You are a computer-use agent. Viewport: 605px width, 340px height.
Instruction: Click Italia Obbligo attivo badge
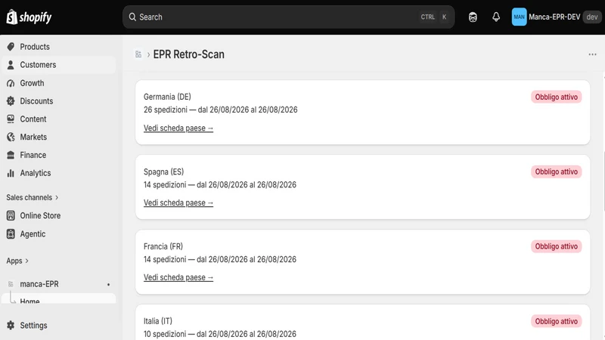tap(556, 321)
